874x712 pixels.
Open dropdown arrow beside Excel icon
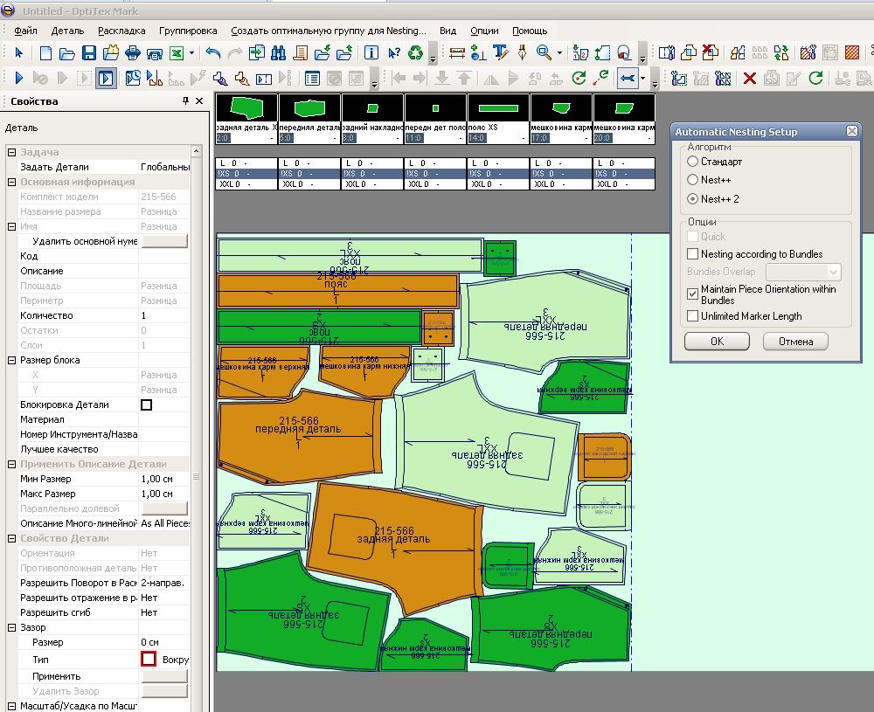(191, 53)
